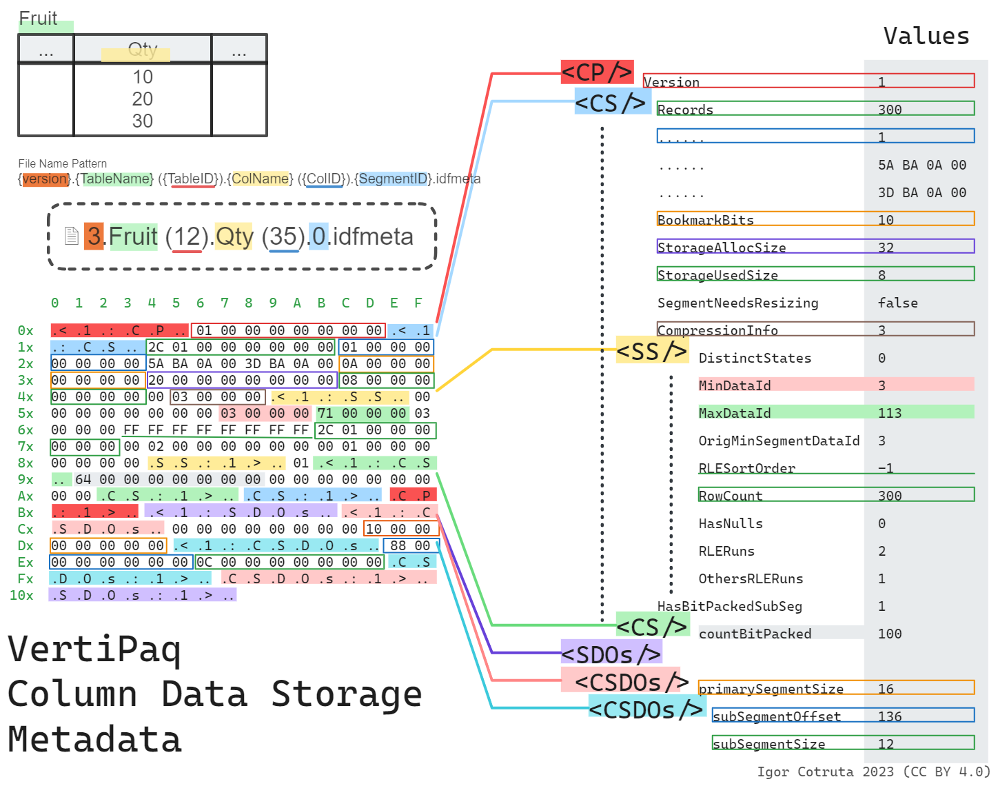Click the blue <CS/> tag near Records
This screenshot has width=998, height=786.
(x=613, y=102)
